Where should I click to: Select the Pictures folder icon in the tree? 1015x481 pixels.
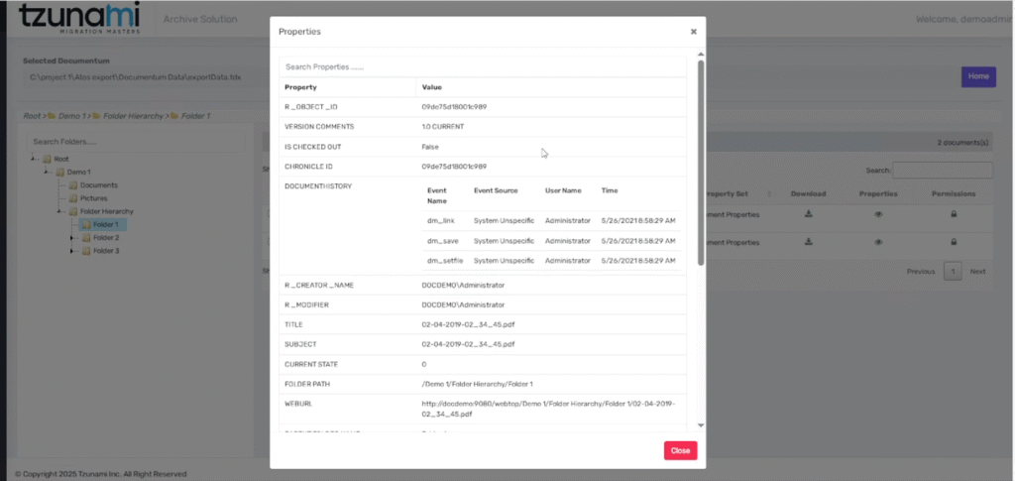[x=72, y=198]
